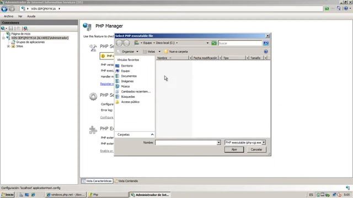Click the Nombre file name input
This screenshot has height=198, width=353.
pyautogui.click(x=186, y=142)
